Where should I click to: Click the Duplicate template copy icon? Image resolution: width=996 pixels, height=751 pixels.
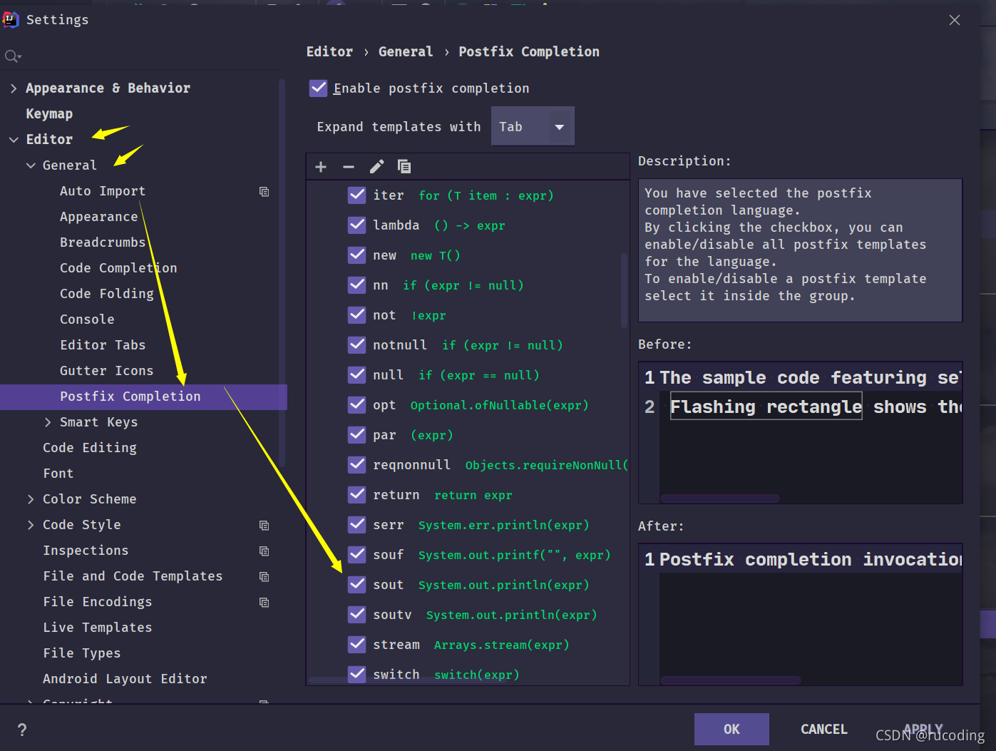click(x=404, y=167)
